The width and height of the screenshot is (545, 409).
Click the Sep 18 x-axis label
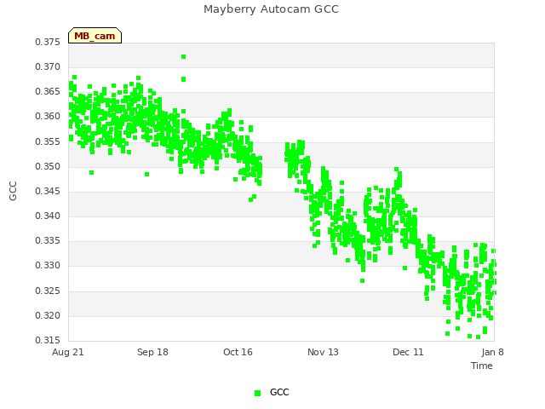point(152,352)
